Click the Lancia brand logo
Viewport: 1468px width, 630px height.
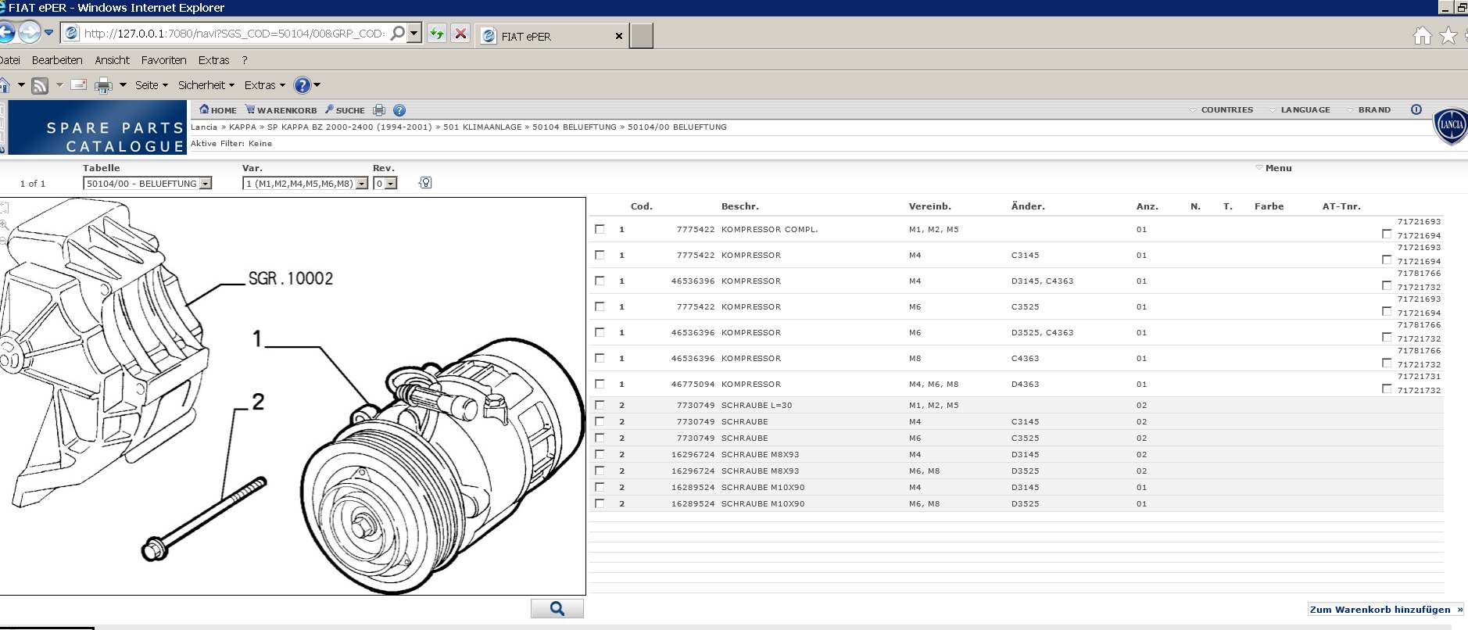(x=1450, y=125)
